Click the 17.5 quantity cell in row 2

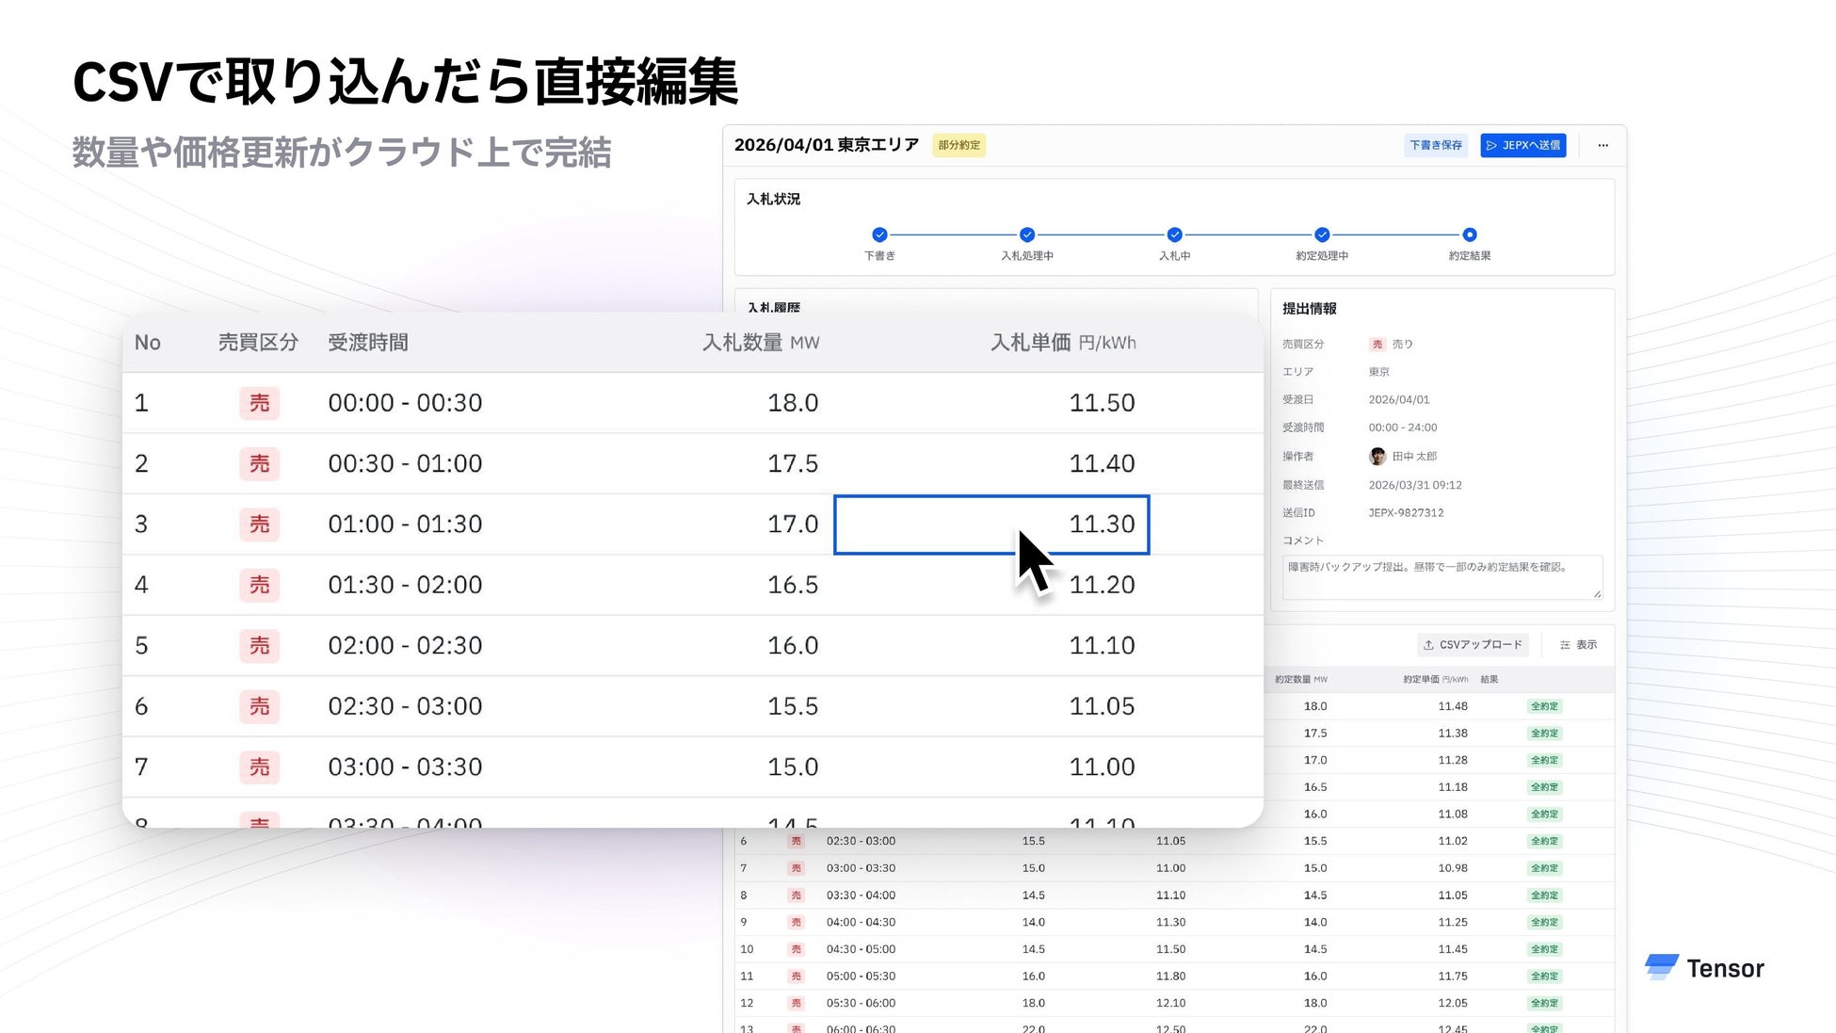(792, 463)
